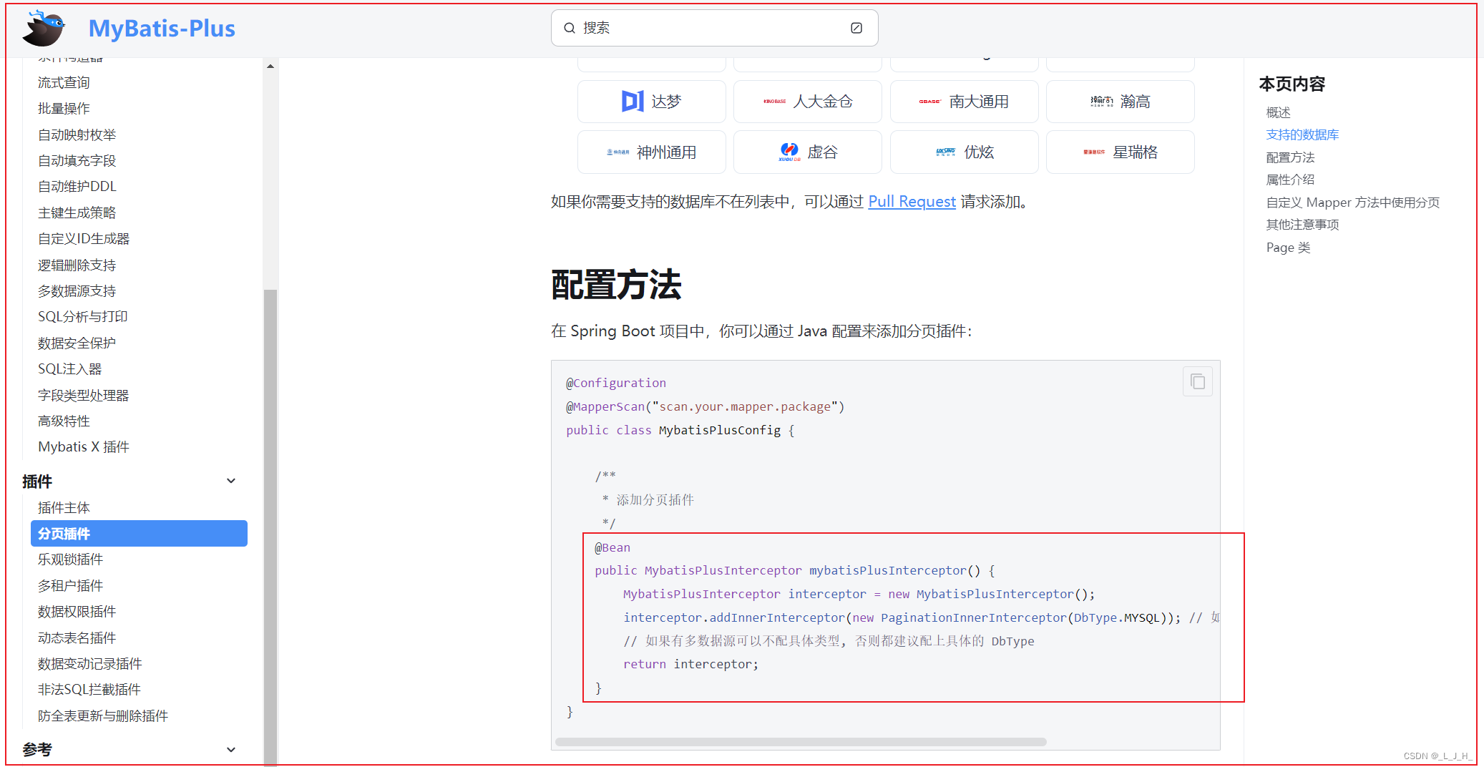The image size is (1484, 767).
Task: Open 防全表更新与删除插件 in the sidebar
Action: pos(102,716)
